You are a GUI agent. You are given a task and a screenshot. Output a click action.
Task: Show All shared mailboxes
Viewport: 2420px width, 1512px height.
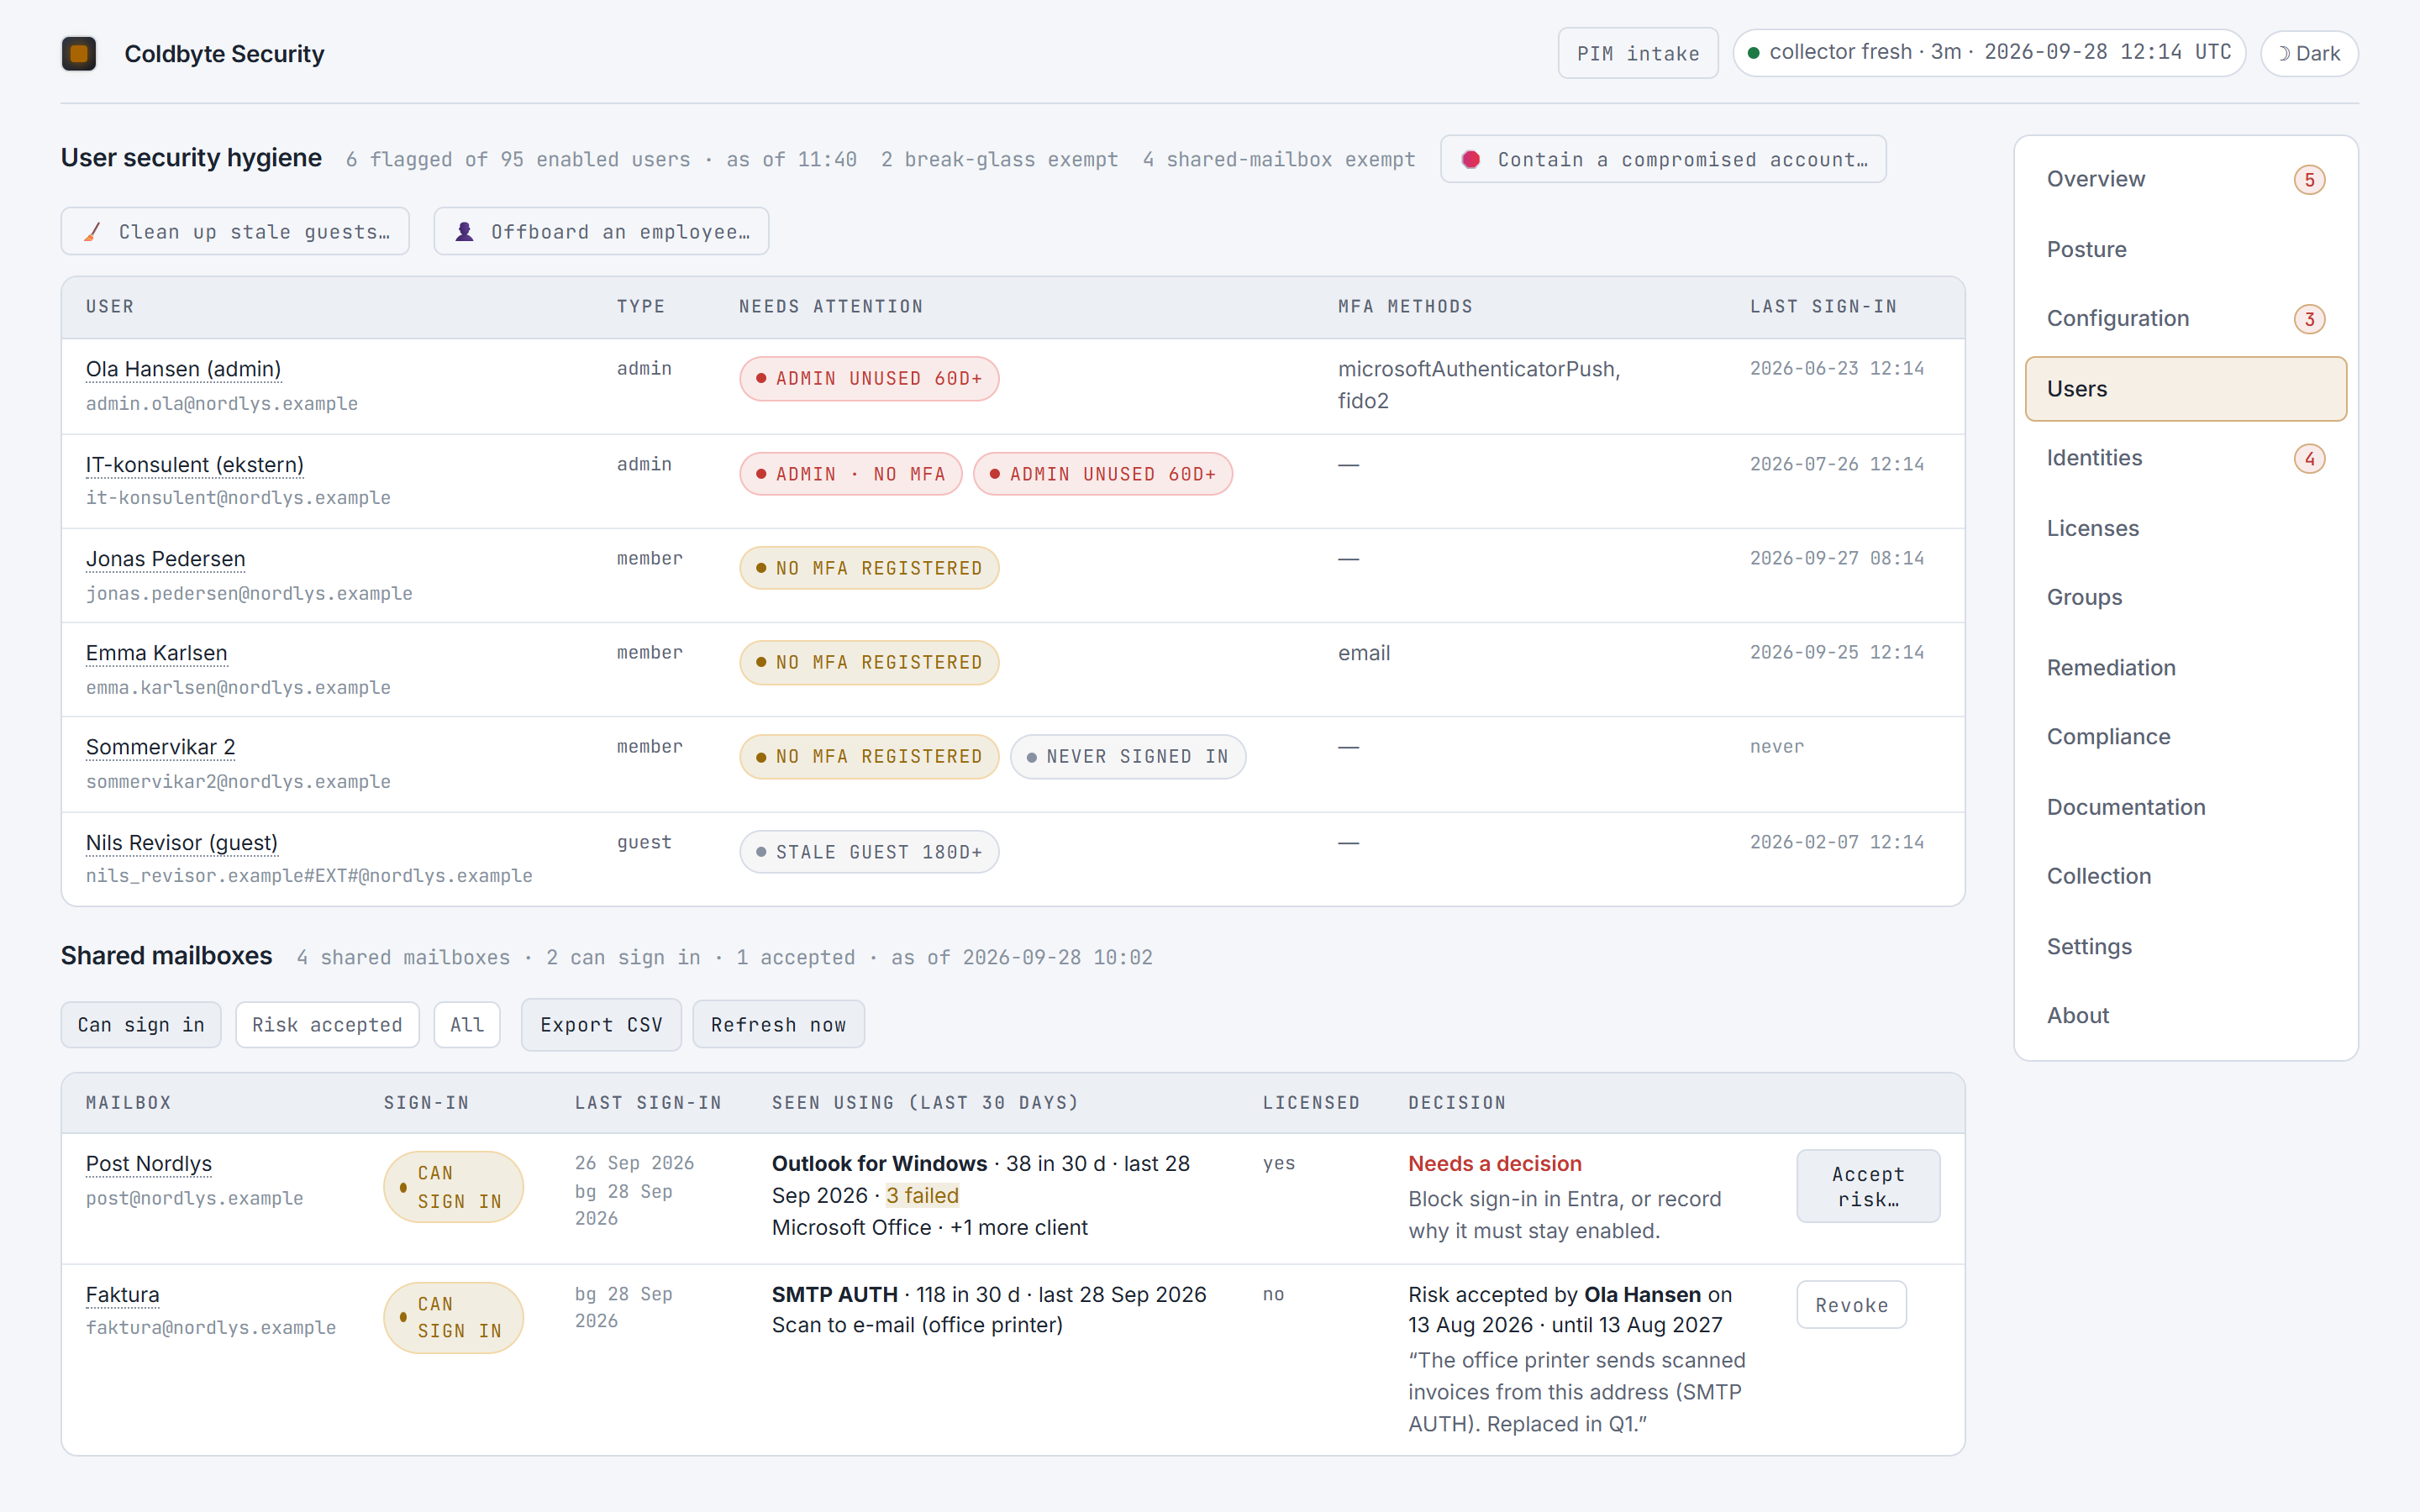[x=467, y=1025]
